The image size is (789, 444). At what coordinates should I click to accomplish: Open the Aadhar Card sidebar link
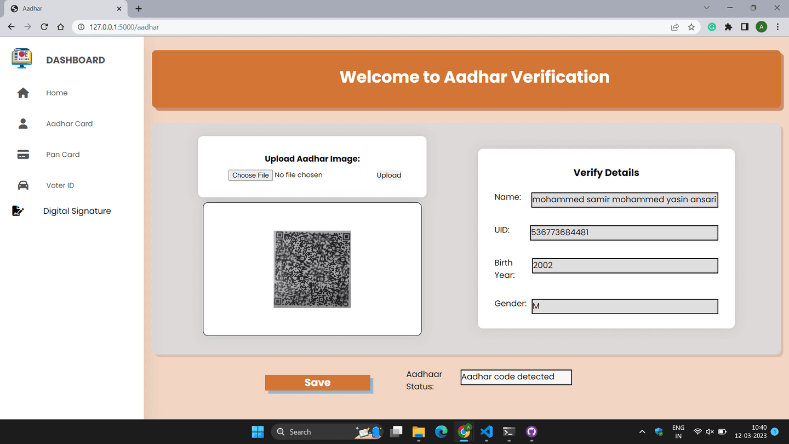click(x=70, y=123)
